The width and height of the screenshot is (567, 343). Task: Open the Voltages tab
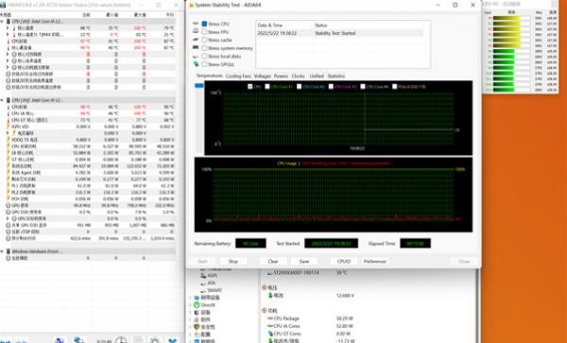tap(262, 77)
